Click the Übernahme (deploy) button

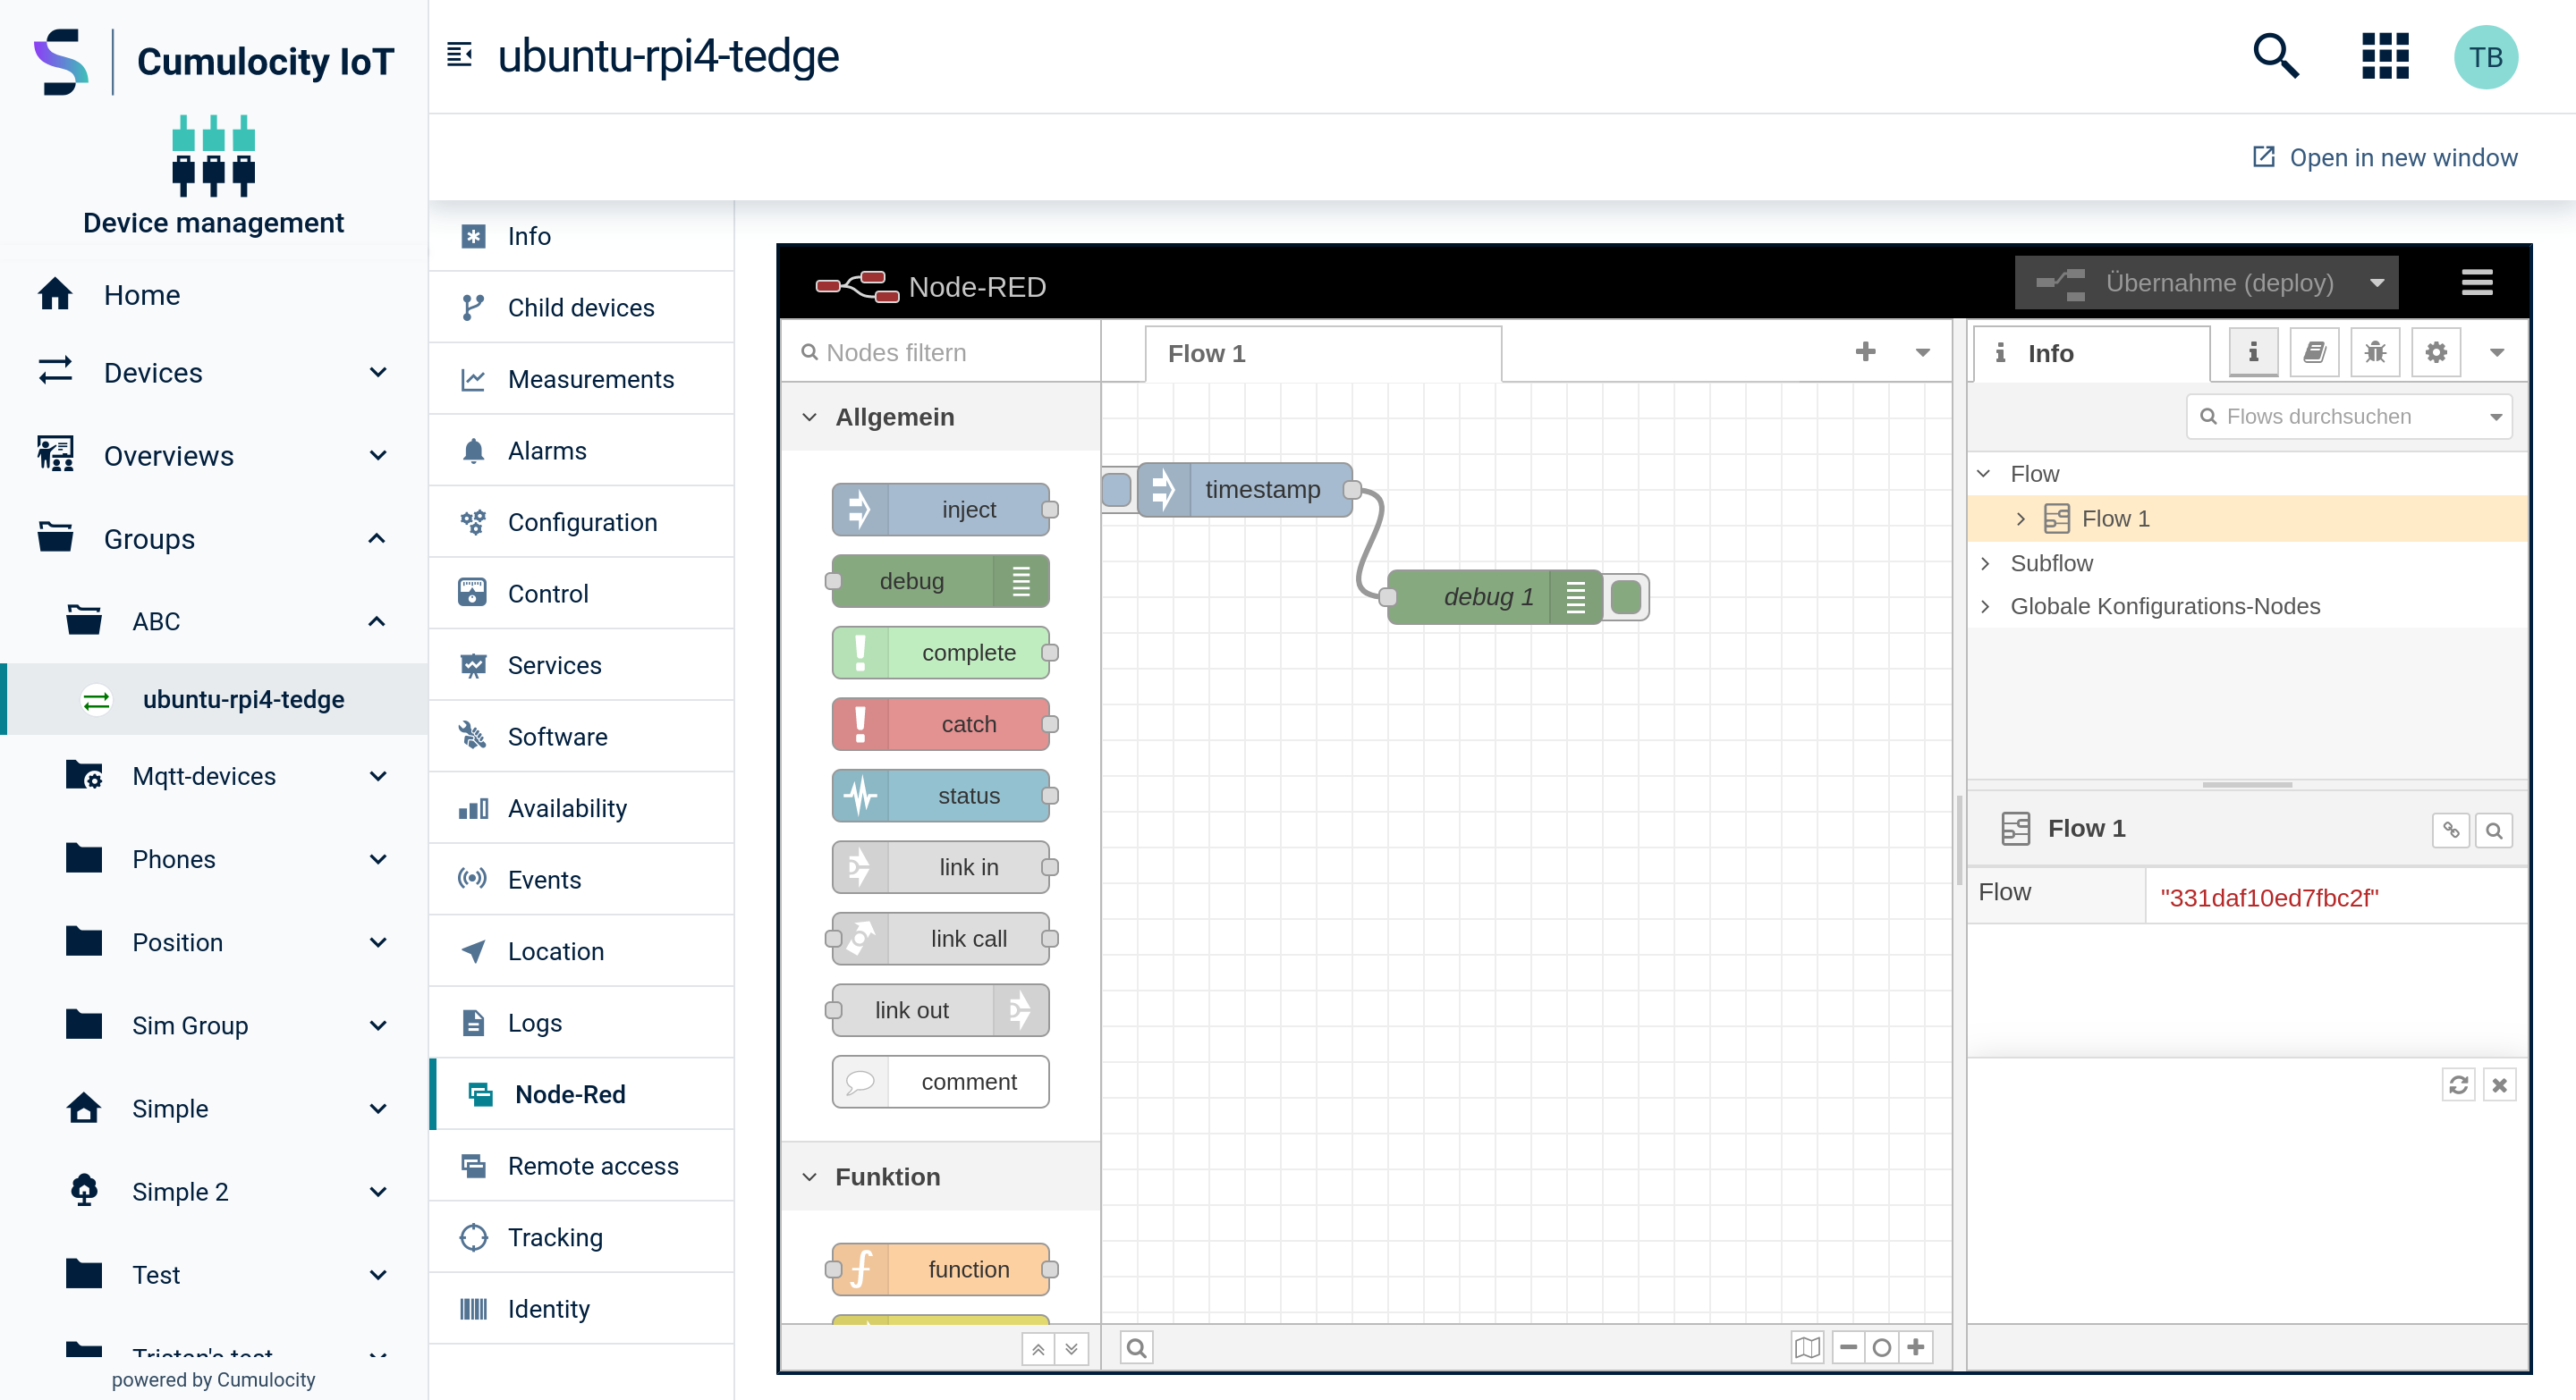[x=2186, y=283]
